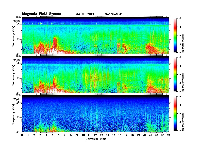Select the "Oct. 2, 2013" date text

(85, 14)
